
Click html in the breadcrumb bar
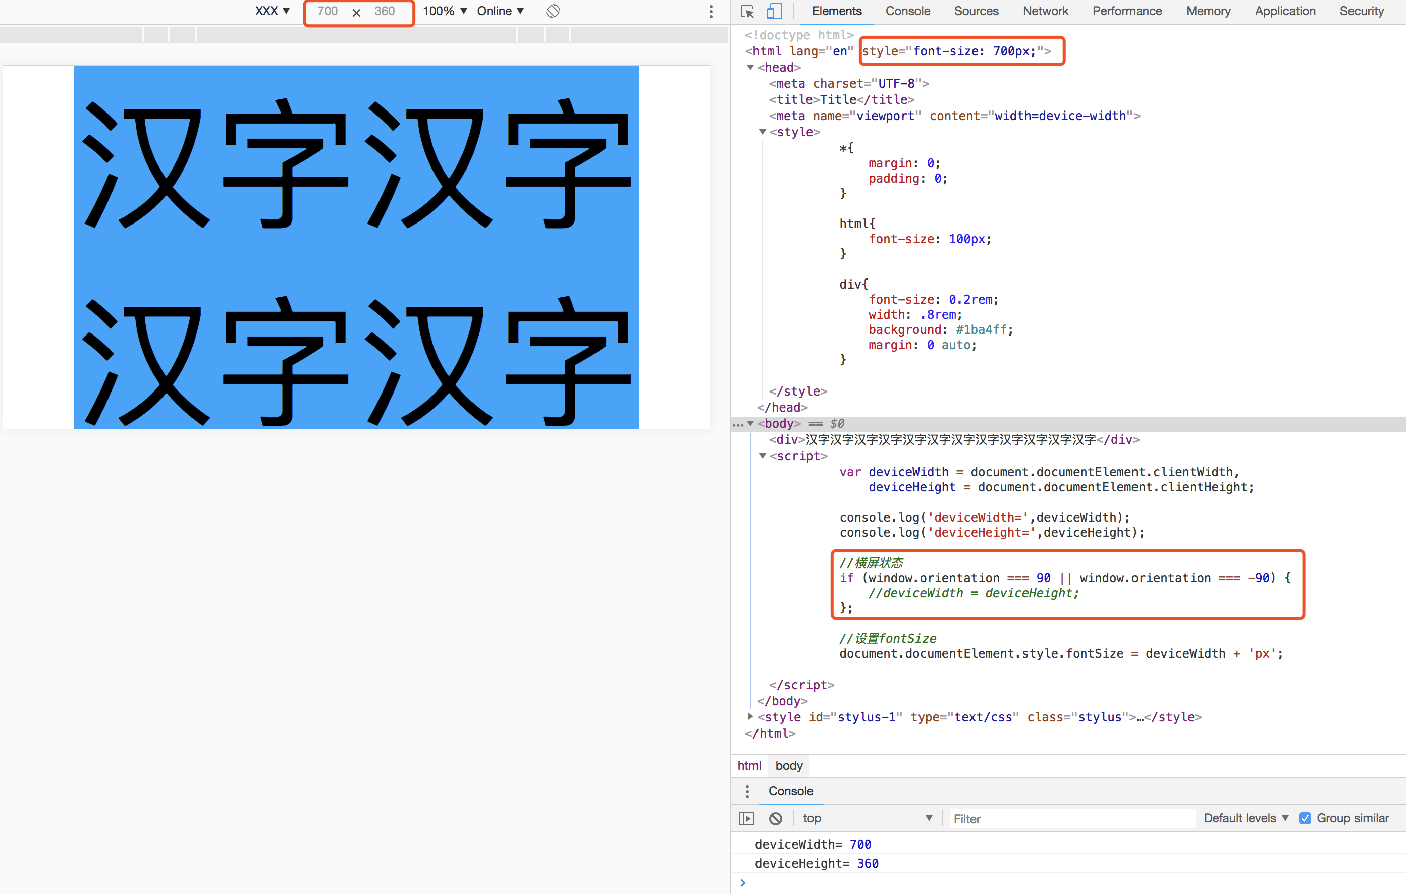(748, 766)
